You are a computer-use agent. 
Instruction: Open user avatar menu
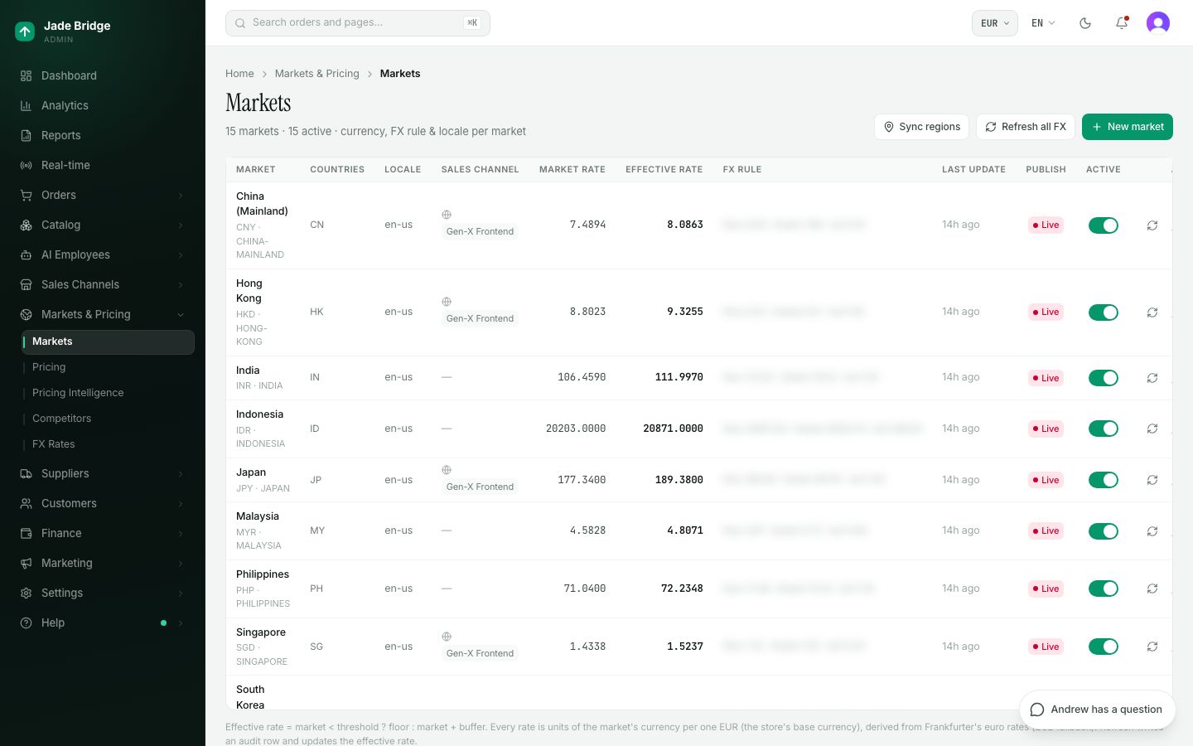click(1158, 23)
